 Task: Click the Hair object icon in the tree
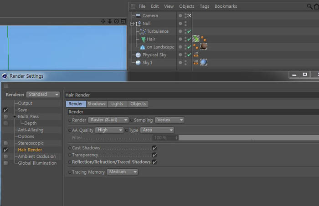144,39
